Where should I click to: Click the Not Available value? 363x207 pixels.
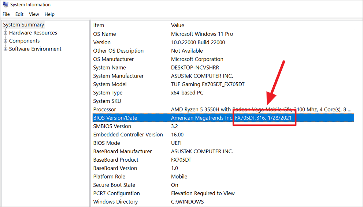(187, 50)
